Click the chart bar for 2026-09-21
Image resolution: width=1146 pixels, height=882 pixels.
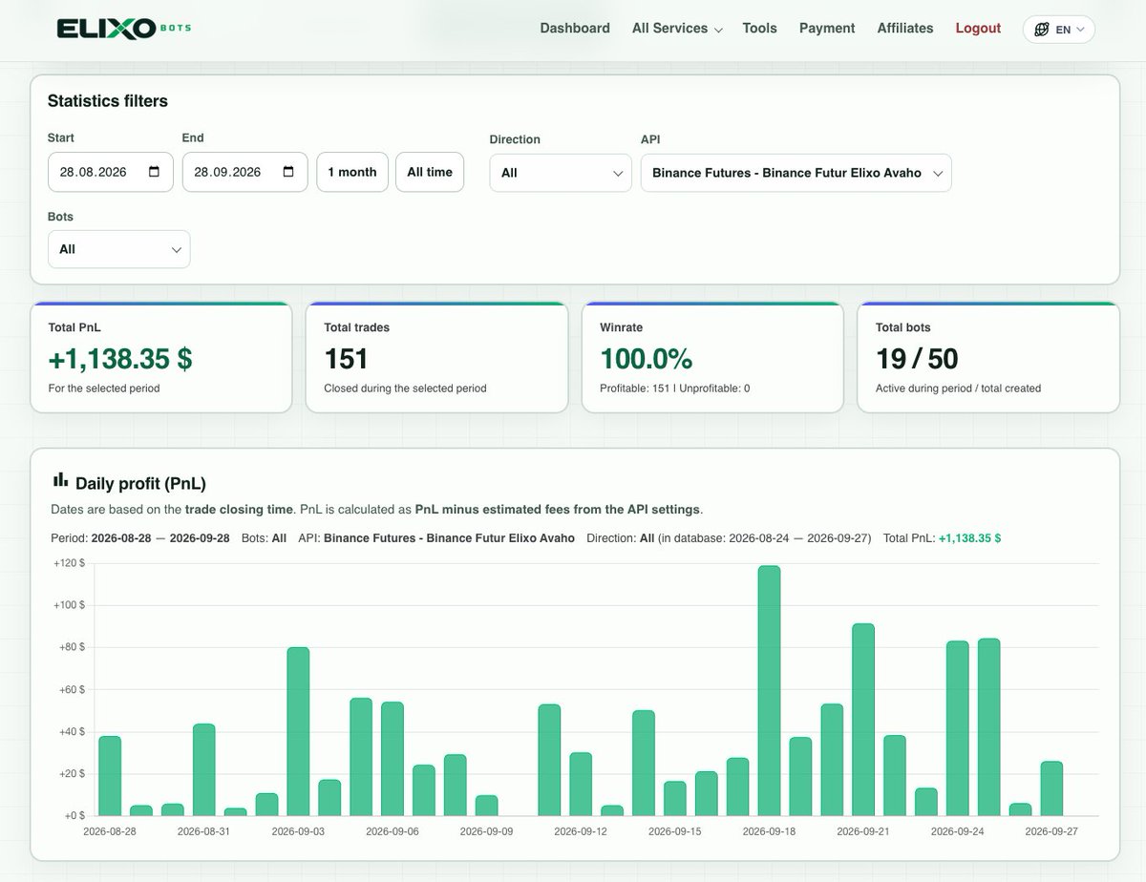(863, 720)
